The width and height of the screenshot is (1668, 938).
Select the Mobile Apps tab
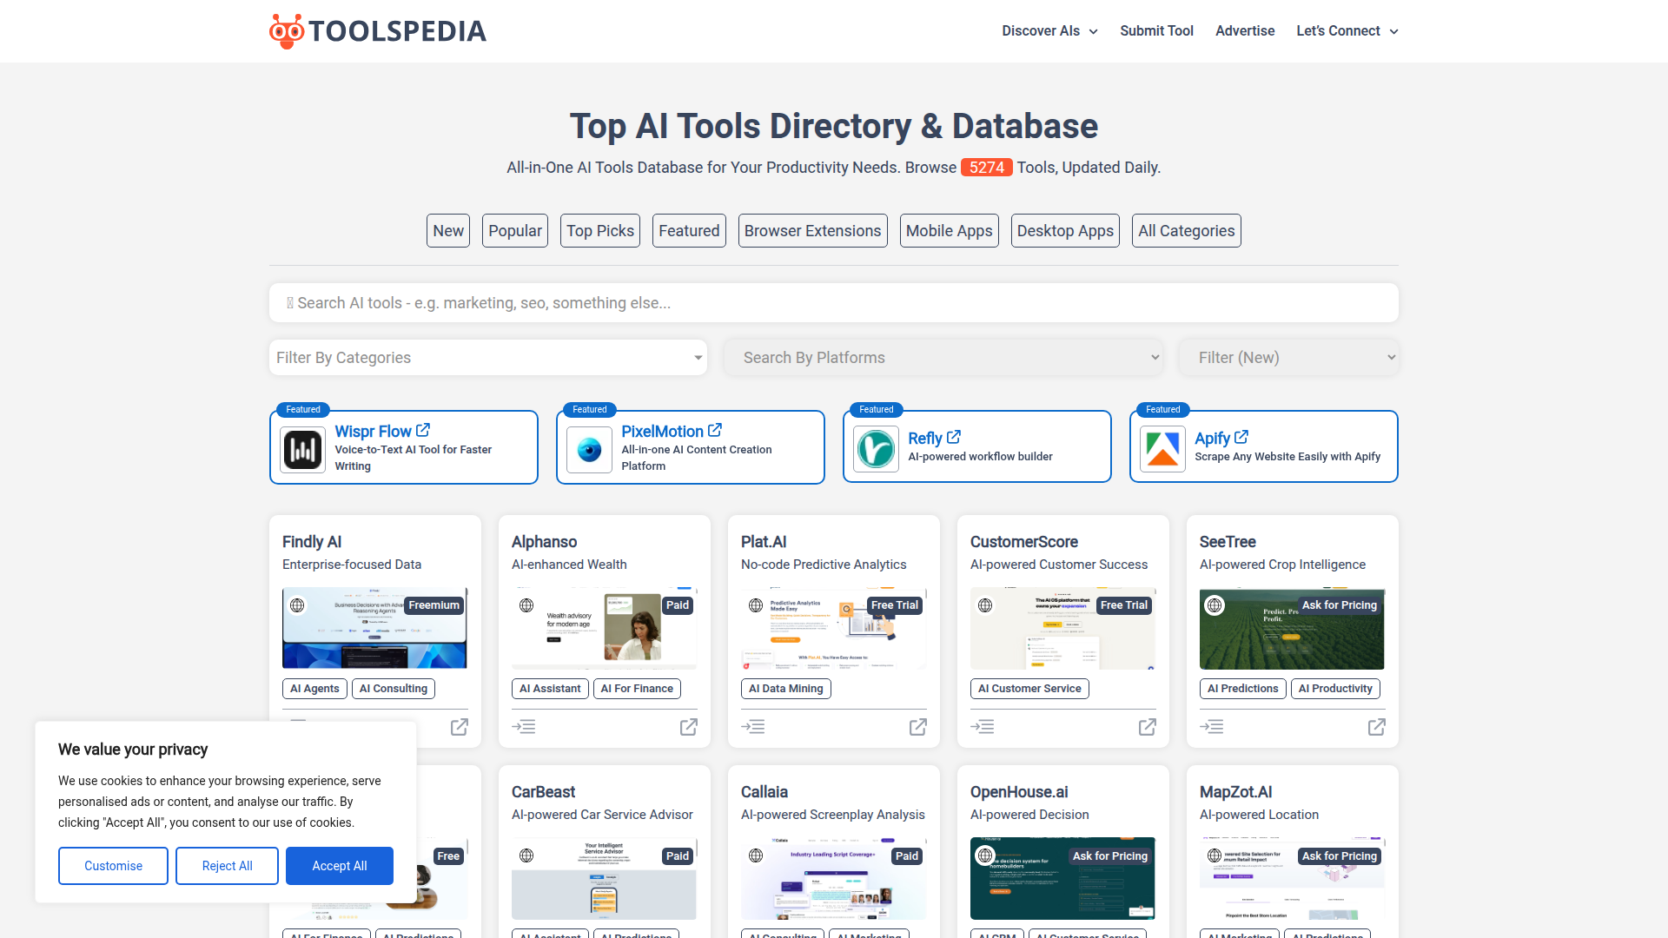point(950,231)
